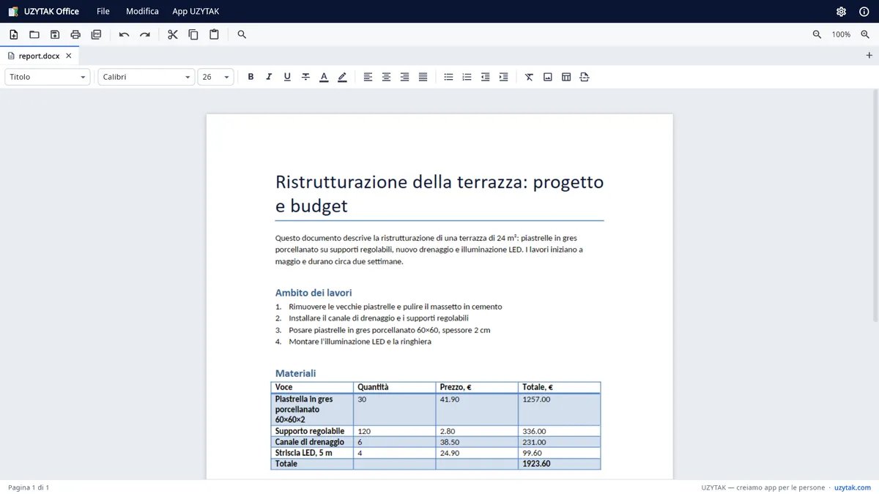Open the File menu
Screen dimensions: 879x494
[103, 12]
